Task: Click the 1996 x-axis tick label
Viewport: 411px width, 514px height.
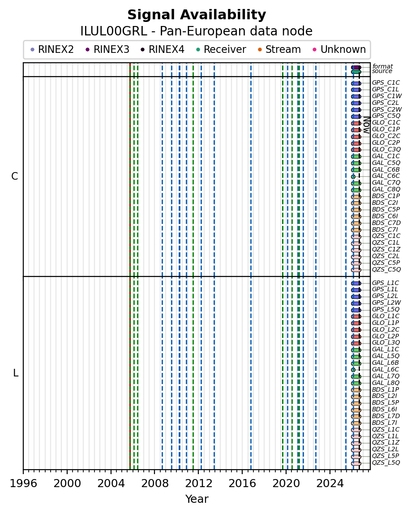Action: tap(23, 484)
